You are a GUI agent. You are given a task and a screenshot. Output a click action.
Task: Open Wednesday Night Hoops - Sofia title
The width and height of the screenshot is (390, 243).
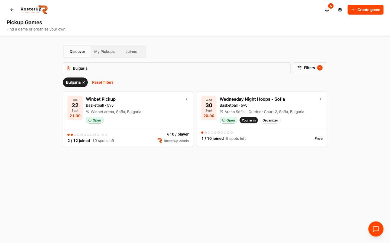point(252,99)
